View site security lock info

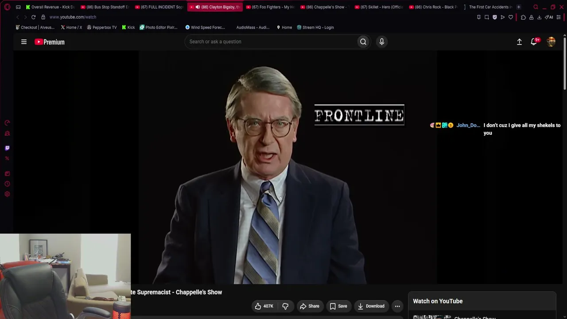click(43, 17)
